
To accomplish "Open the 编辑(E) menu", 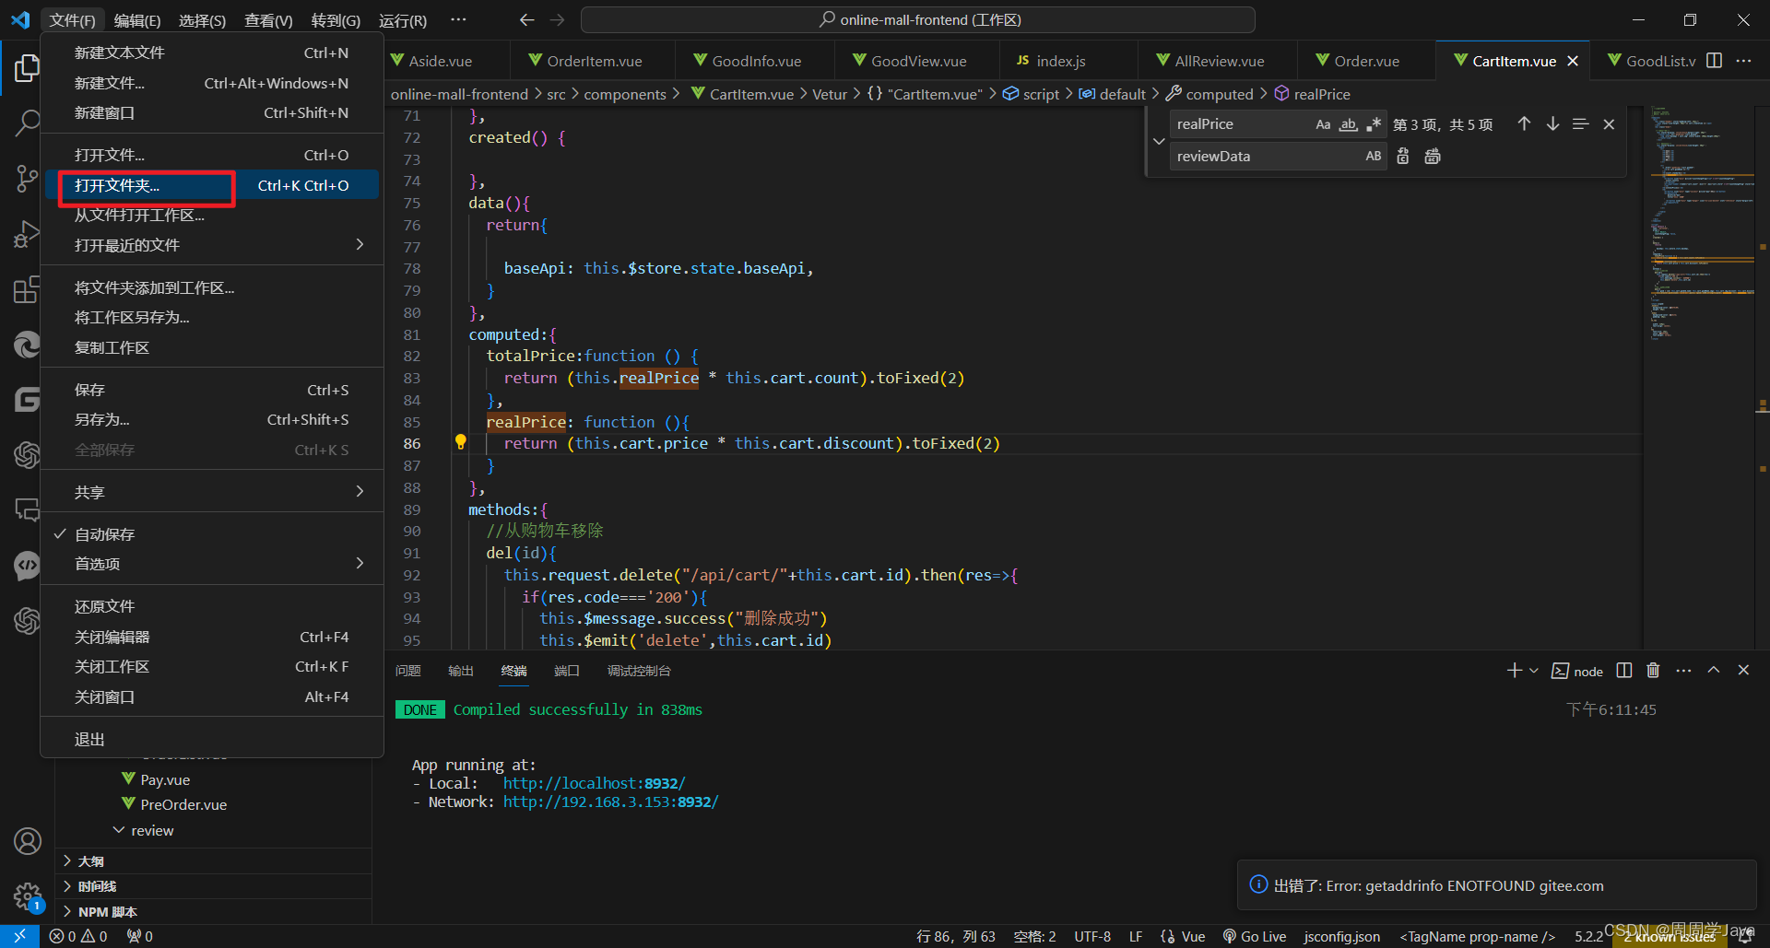I will (137, 20).
